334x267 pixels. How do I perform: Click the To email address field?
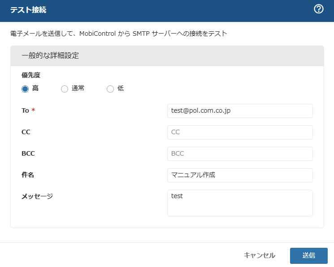[240, 111]
